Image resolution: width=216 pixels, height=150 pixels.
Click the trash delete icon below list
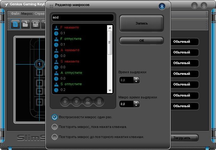click(x=99, y=101)
